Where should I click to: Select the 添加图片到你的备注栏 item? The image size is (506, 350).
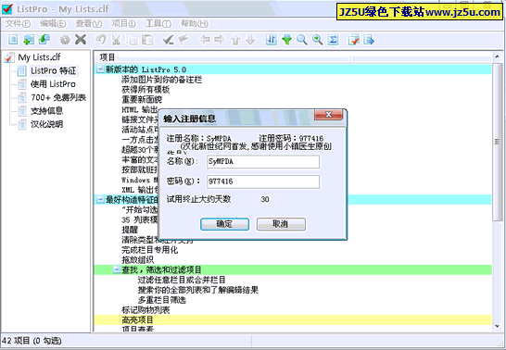click(x=161, y=80)
